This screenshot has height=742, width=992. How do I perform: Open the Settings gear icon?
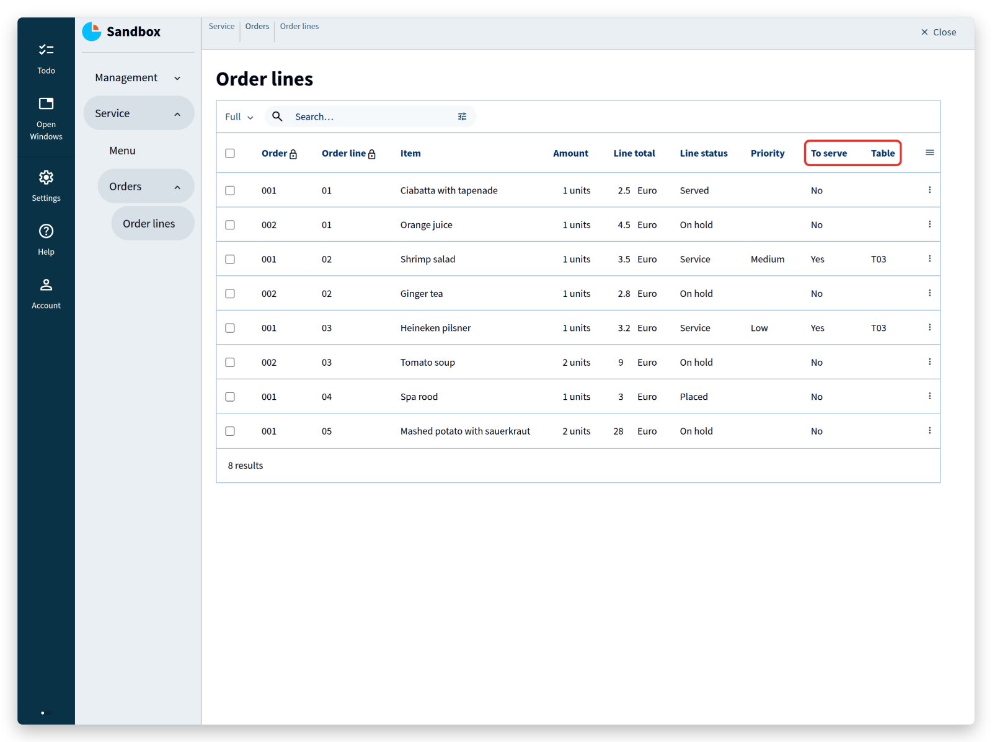[x=46, y=178]
